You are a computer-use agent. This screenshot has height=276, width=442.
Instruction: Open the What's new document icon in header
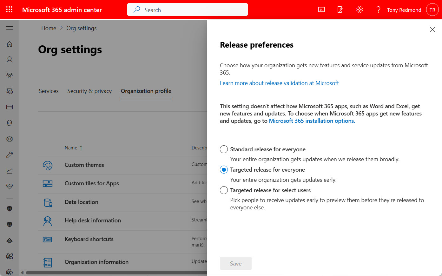[340, 10]
